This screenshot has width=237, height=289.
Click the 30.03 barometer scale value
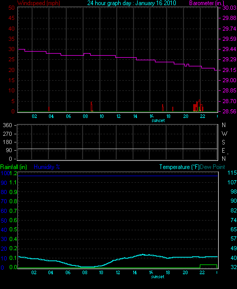pyautogui.click(x=229, y=8)
